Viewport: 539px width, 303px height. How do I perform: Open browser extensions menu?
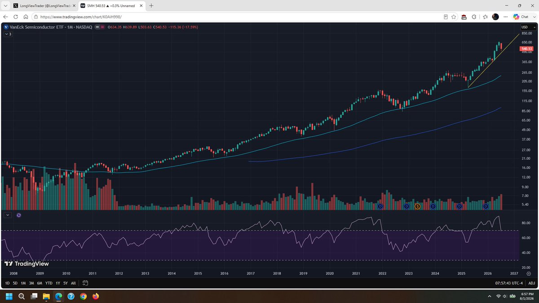[473, 17]
